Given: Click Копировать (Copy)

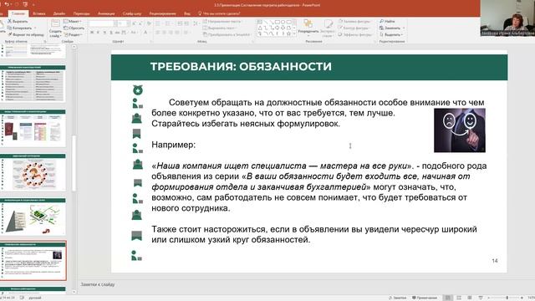Looking at the screenshot, I should [19, 28].
